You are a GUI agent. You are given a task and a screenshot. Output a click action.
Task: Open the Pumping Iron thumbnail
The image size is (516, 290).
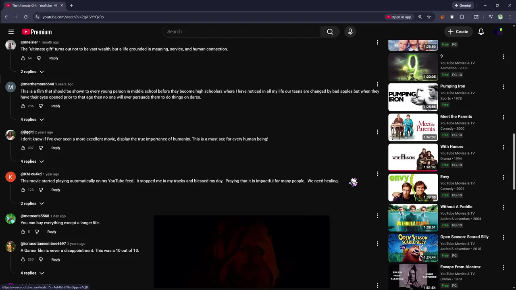(413, 97)
